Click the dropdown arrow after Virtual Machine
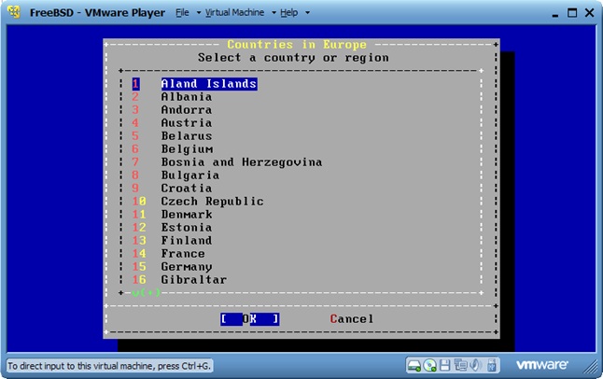Viewport: 603px width, 379px height. (x=273, y=14)
